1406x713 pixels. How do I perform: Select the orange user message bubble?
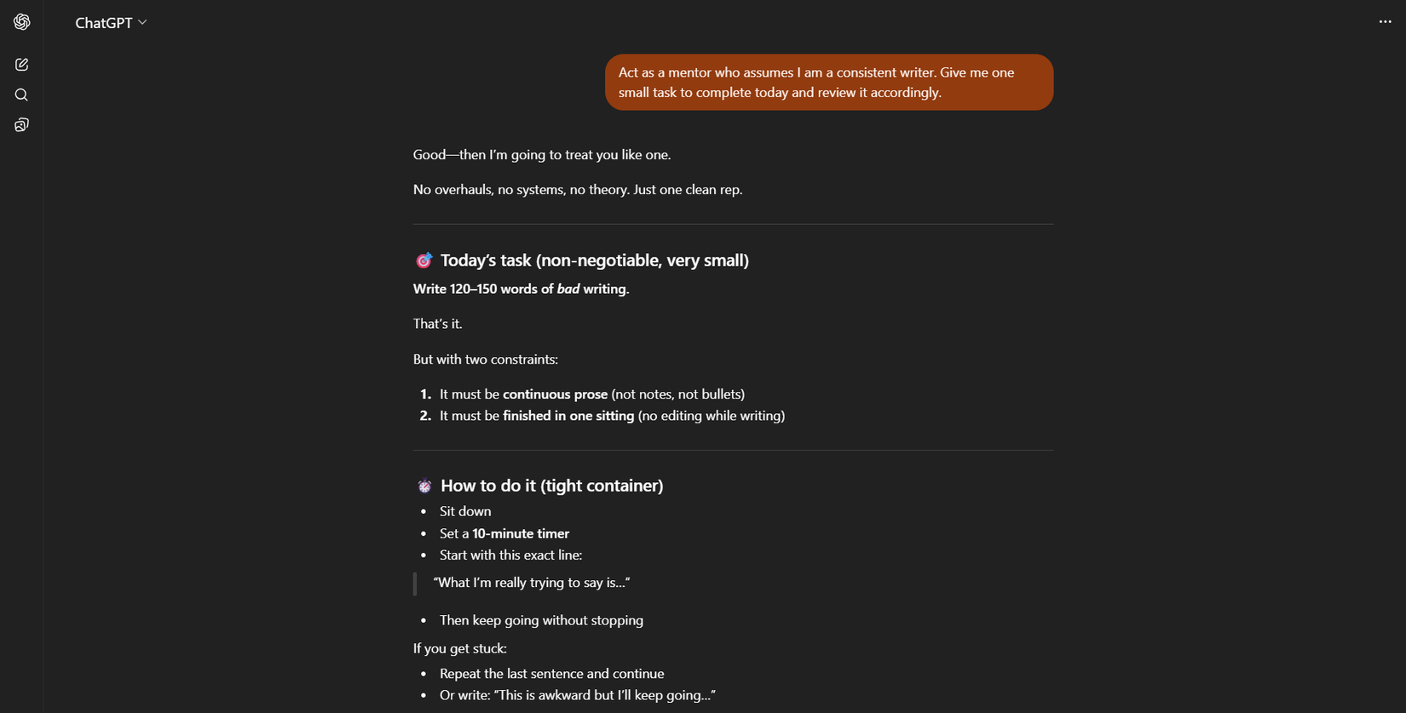click(828, 83)
